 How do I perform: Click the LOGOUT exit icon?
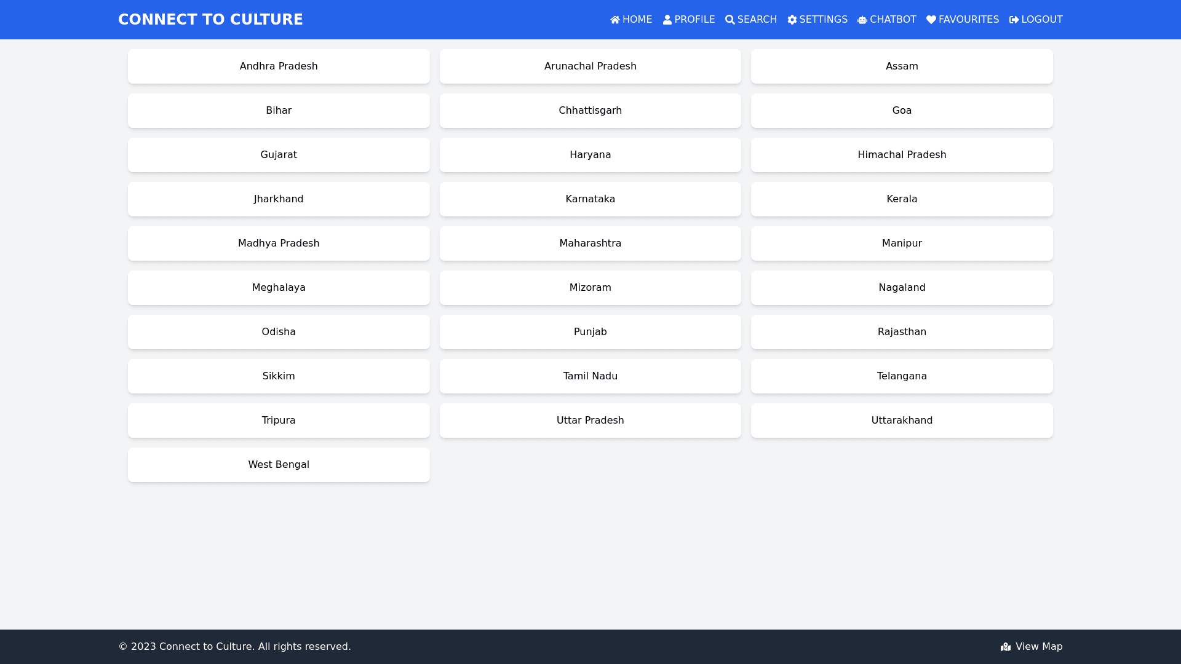(x=1014, y=20)
